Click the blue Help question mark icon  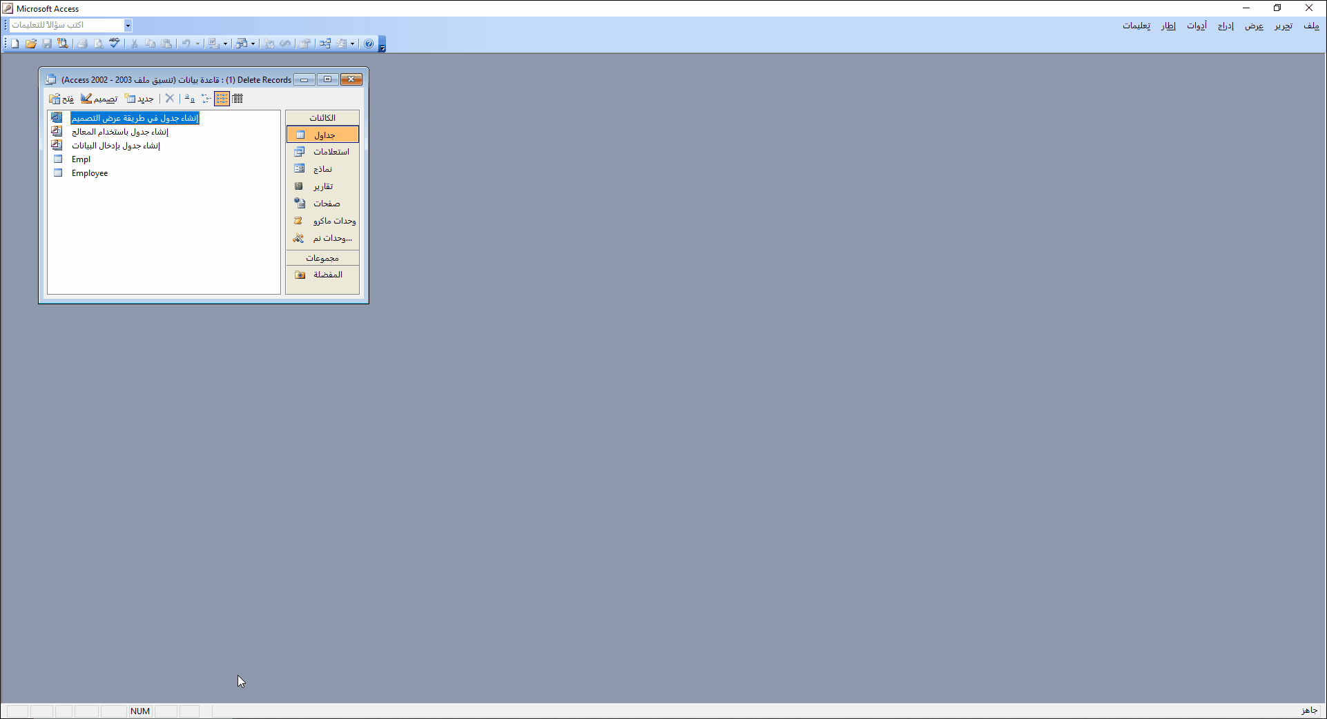369,43
